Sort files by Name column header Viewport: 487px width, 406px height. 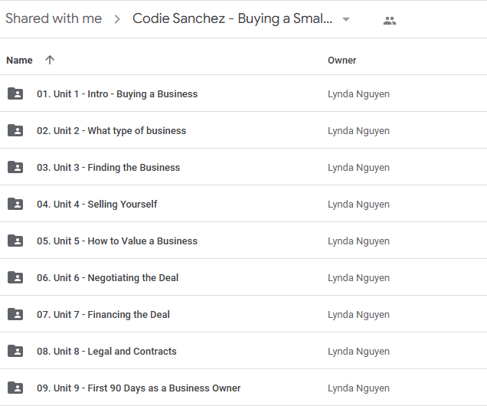(x=19, y=61)
